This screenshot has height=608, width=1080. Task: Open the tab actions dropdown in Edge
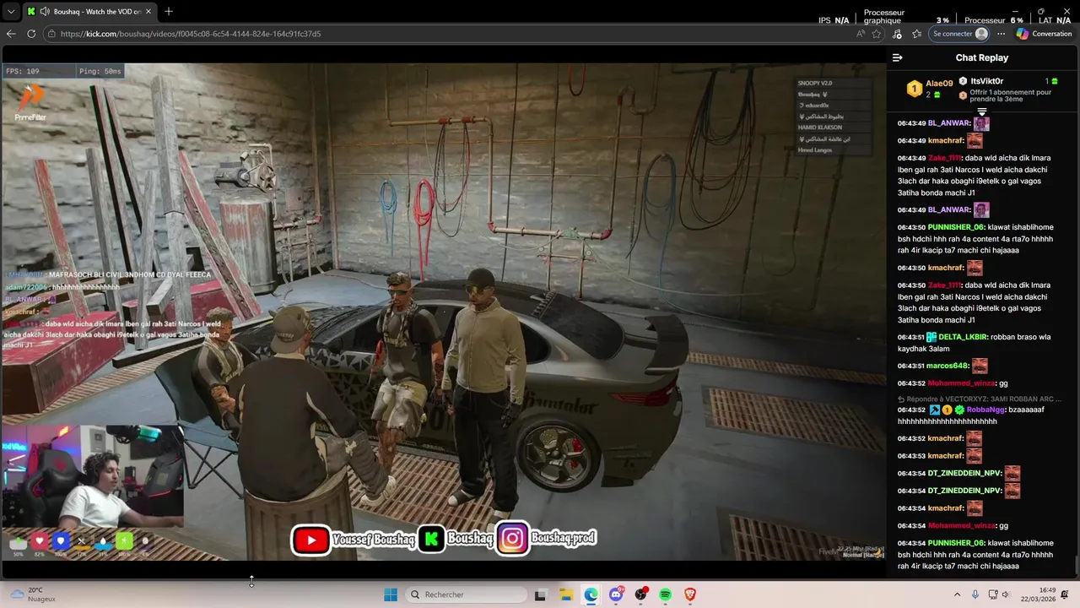click(x=11, y=12)
